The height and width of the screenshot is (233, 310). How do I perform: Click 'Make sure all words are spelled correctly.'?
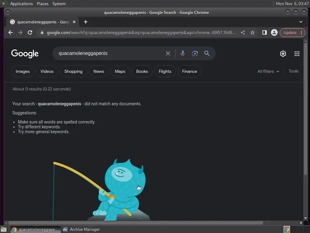coord(57,122)
